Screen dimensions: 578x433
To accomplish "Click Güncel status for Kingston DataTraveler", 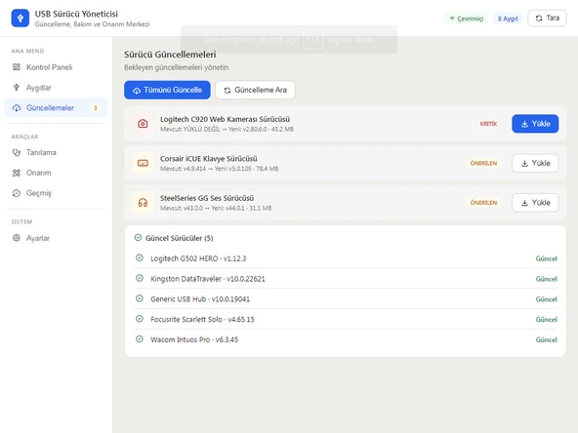I will tap(546, 279).
